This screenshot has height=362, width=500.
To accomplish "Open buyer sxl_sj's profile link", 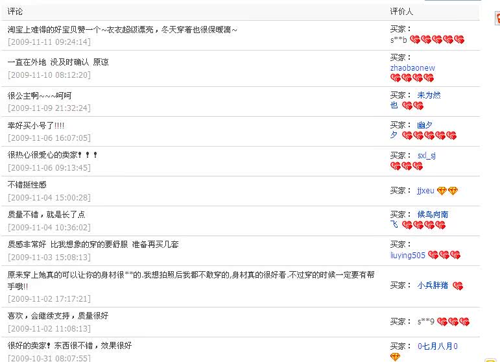I will coord(426,156).
